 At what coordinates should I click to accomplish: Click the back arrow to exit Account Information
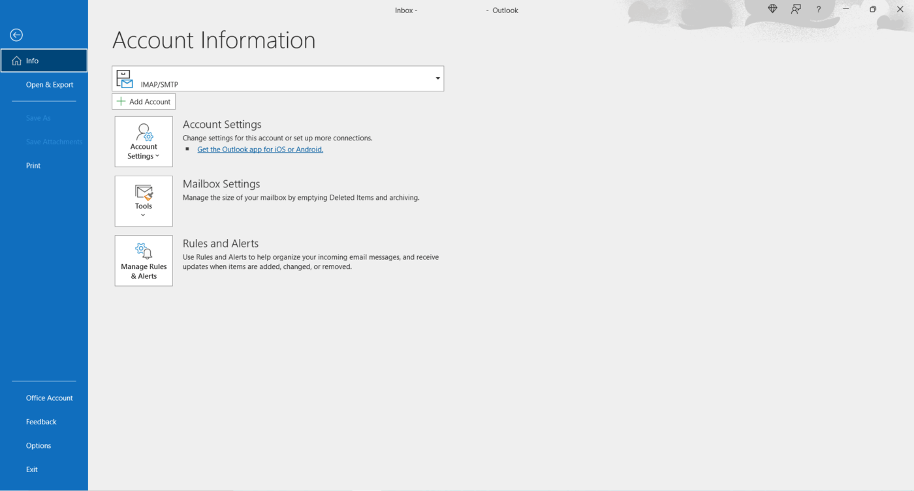(x=16, y=35)
